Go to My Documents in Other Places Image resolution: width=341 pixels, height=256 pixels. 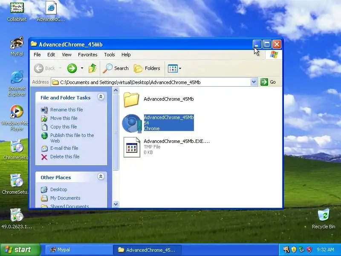pyautogui.click(x=65, y=198)
